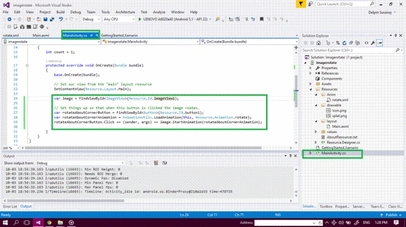Pin the Output panel

290,156
